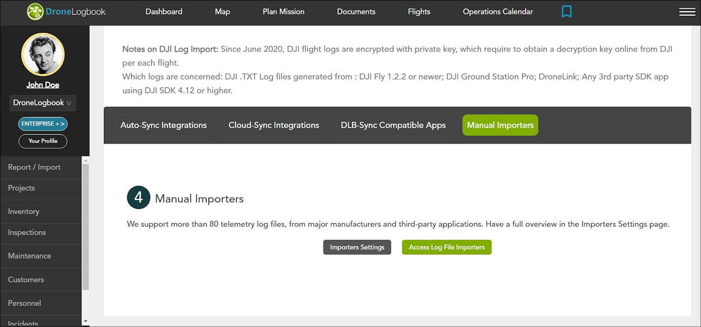
Task: Click Access Log File Importers button
Action: [x=447, y=247]
